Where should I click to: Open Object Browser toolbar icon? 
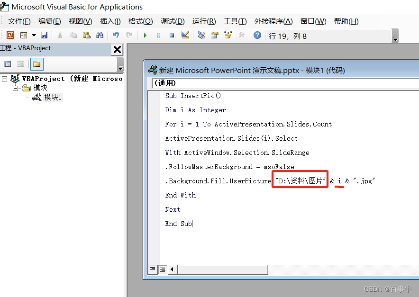tap(228, 35)
